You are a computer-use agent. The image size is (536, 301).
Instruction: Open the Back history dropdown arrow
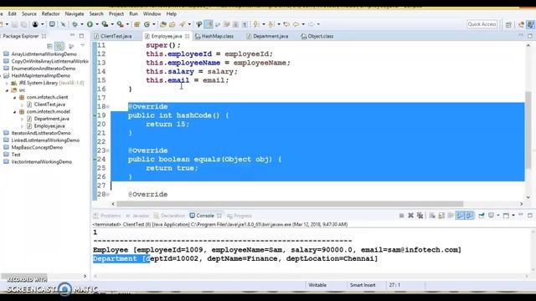pos(303,24)
